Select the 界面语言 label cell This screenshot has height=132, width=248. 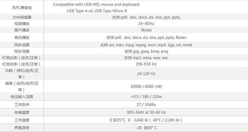tap(21, 127)
